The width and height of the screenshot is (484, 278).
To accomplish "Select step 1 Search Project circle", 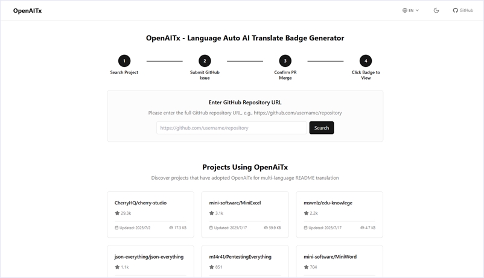I will point(124,61).
